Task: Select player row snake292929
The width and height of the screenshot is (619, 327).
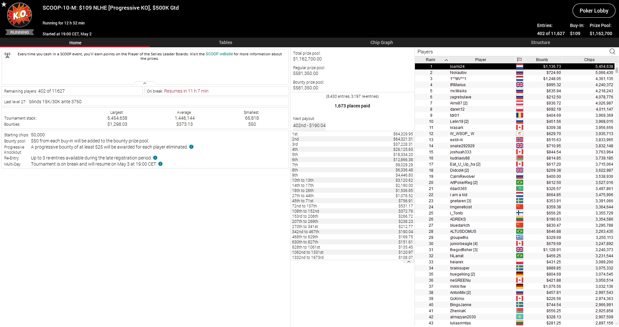Action: click(x=515, y=146)
